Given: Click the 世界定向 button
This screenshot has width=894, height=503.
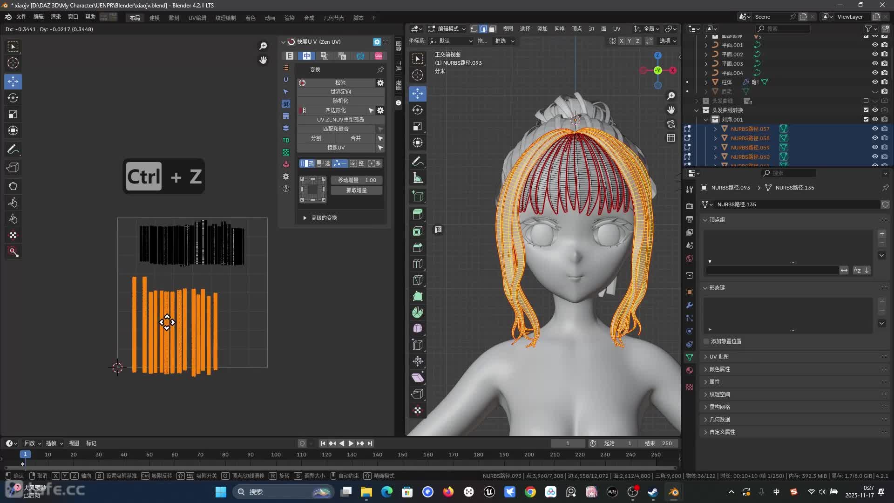Looking at the screenshot, I should coord(340,92).
